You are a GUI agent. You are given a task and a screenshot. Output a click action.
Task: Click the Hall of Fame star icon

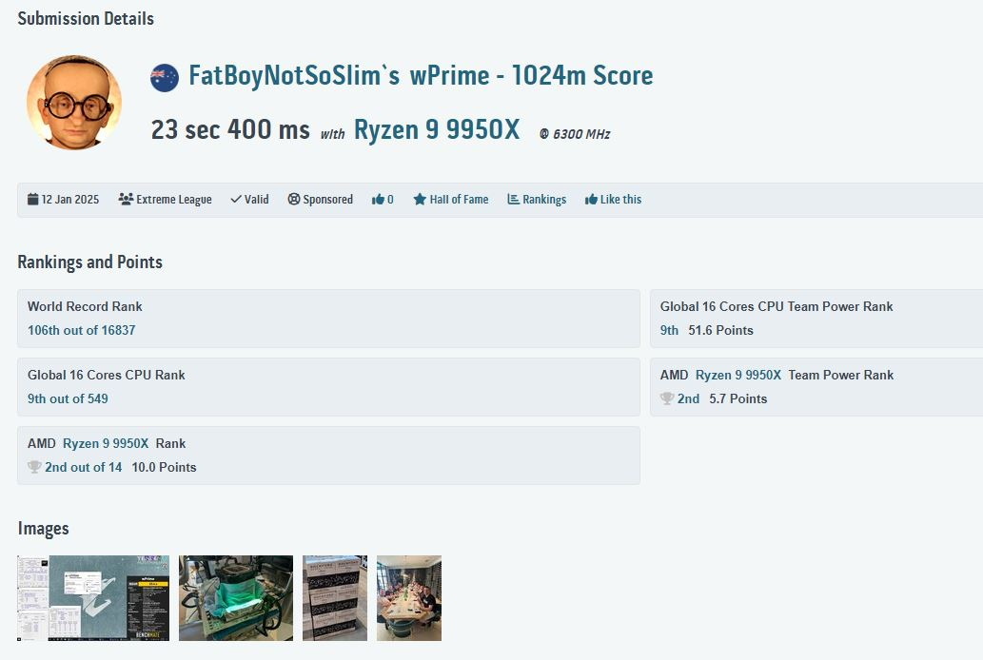tap(420, 200)
